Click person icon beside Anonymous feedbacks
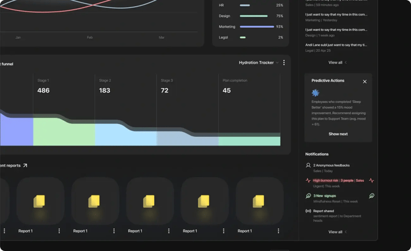The width and height of the screenshot is (411, 251). 309,165
